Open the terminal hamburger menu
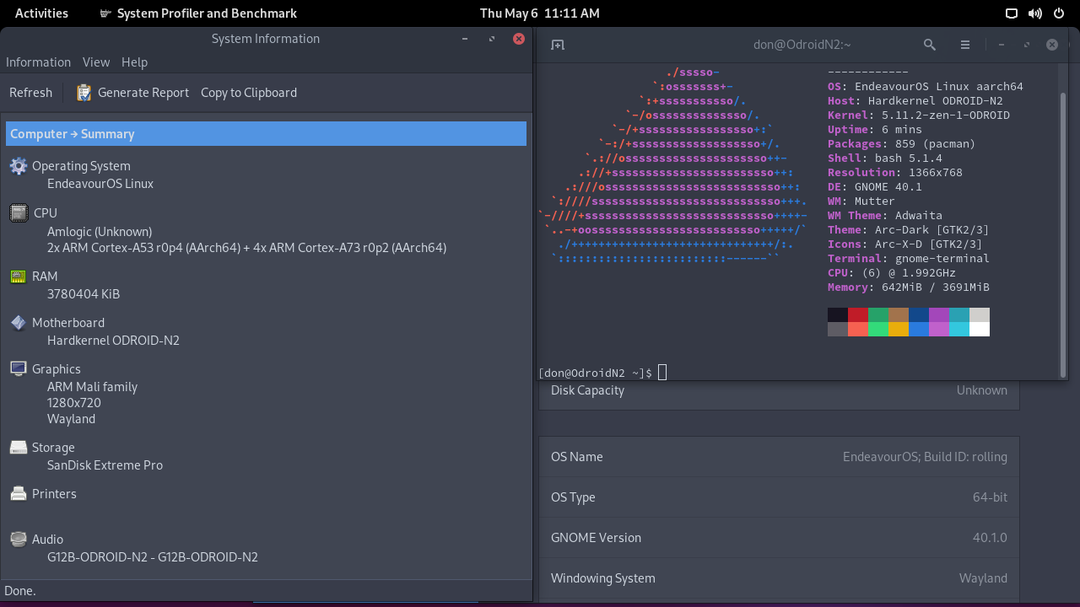Screen dimensions: 1080x607 click(x=965, y=45)
